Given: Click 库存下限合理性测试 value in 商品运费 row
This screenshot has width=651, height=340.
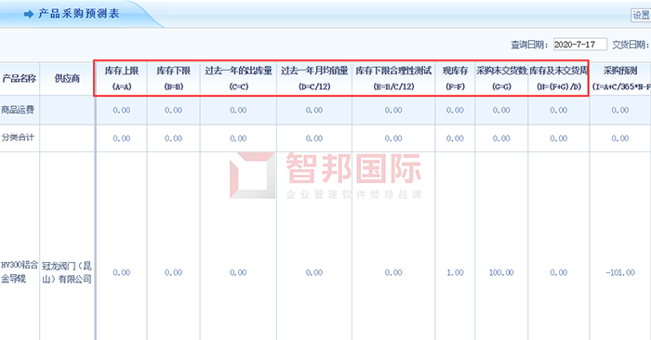Looking at the screenshot, I should pyautogui.click(x=393, y=111).
